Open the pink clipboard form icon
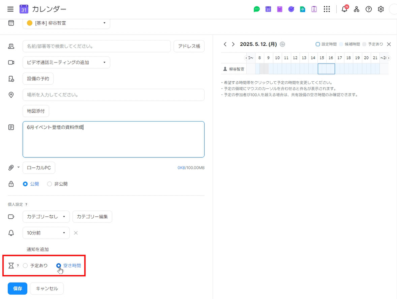397x299 pixels. pos(314,9)
